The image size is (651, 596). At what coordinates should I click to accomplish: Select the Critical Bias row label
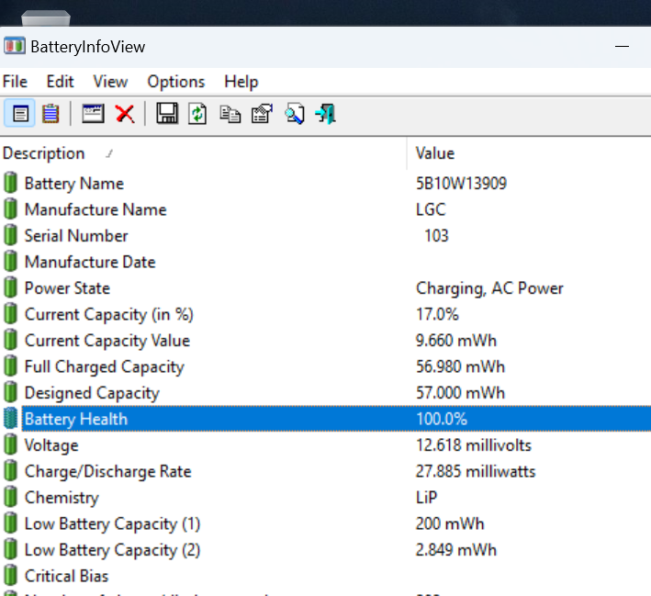(x=66, y=576)
